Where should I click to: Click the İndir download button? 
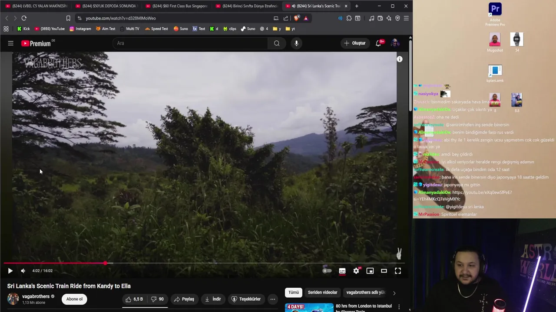(213, 299)
